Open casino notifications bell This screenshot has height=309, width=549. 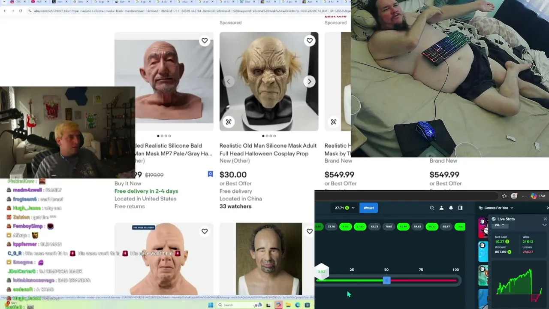click(451, 208)
